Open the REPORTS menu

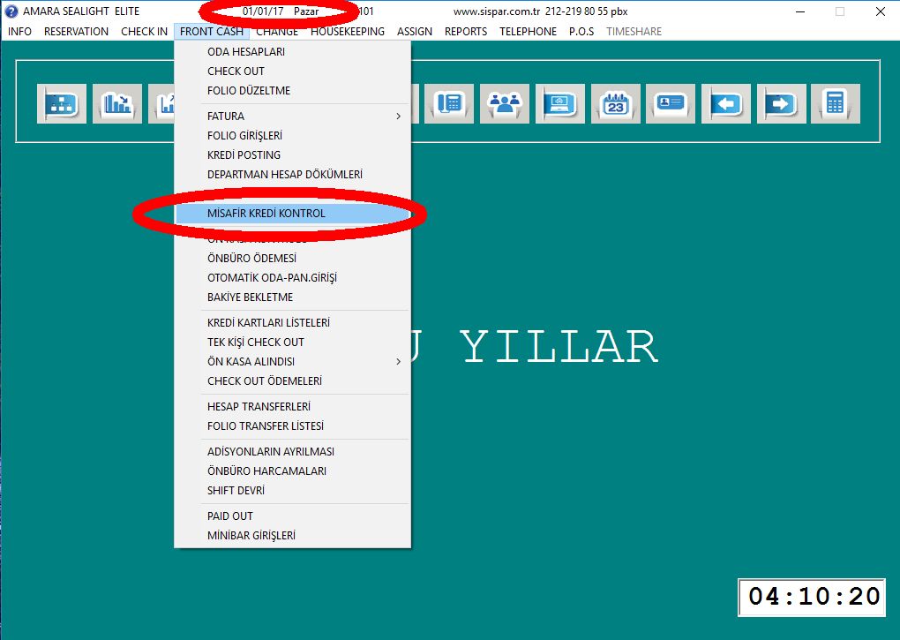pos(466,31)
